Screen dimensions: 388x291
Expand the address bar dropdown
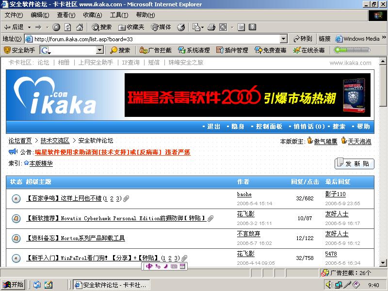tap(284, 39)
